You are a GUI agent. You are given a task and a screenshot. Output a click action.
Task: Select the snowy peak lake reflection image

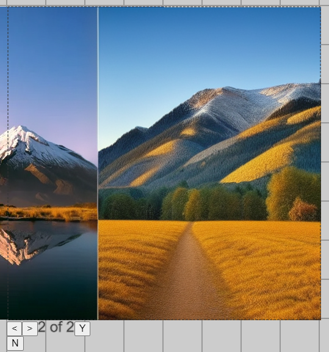click(x=49, y=163)
